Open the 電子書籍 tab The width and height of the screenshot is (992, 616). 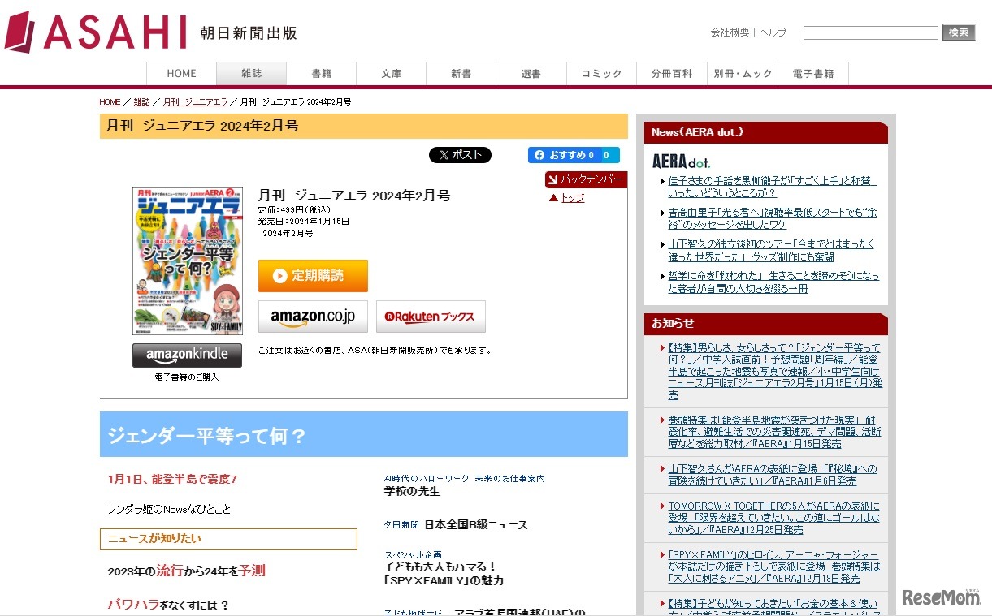coord(812,73)
